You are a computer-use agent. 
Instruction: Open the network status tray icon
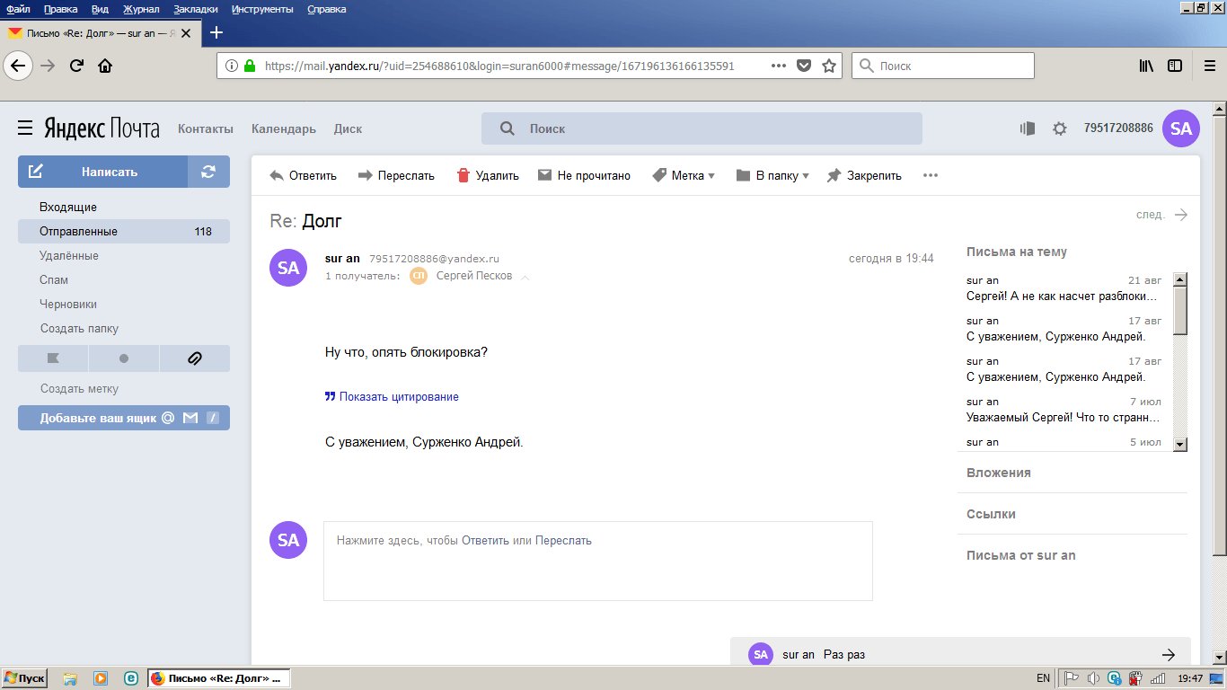coord(1158,678)
